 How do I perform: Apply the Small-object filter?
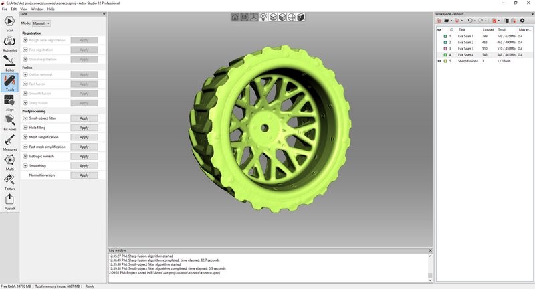pyautogui.click(x=84, y=118)
